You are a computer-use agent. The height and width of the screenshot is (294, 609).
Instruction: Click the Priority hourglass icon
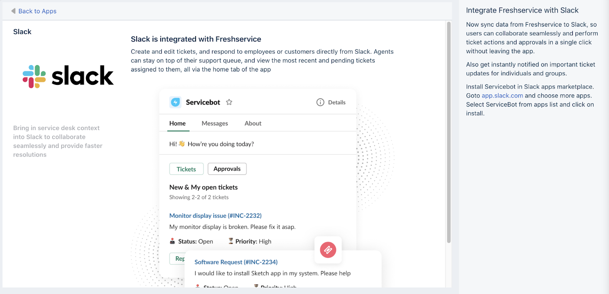pyautogui.click(x=231, y=241)
